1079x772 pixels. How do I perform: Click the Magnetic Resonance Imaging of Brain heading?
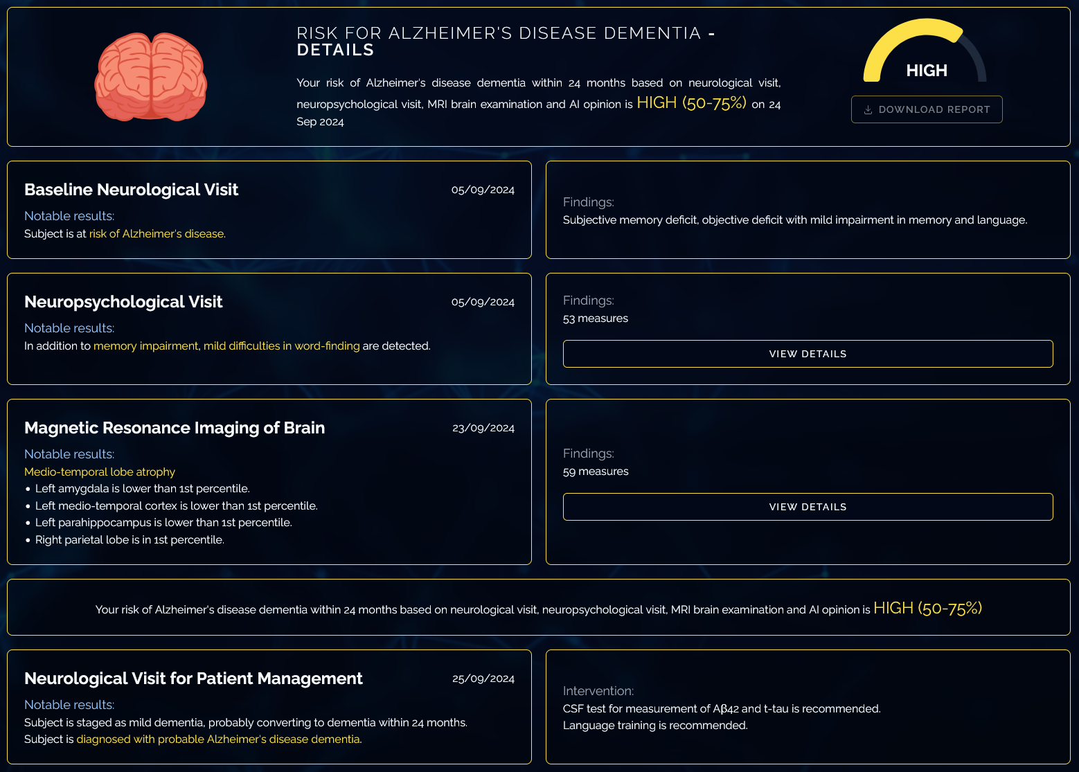point(175,428)
